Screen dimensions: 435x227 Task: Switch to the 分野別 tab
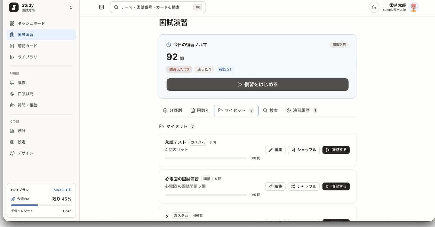(x=172, y=110)
